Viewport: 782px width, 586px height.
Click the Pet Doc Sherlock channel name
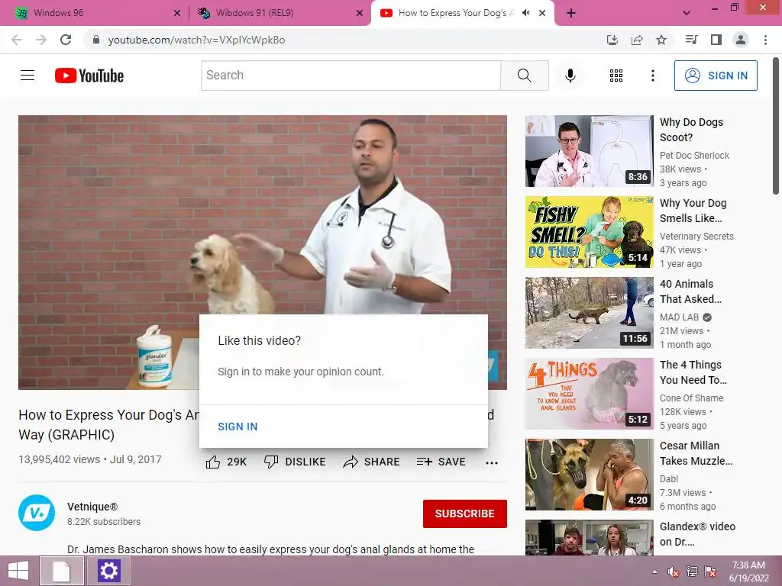coord(694,156)
